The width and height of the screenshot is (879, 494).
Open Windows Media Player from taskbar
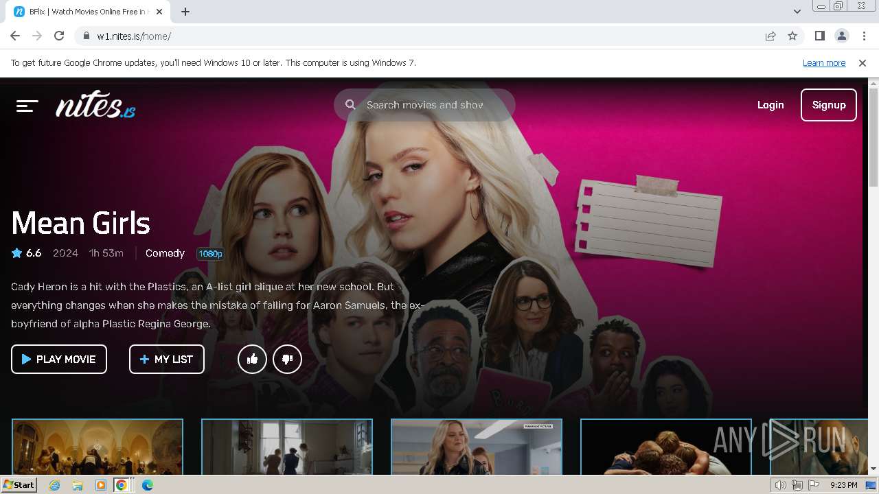click(101, 485)
